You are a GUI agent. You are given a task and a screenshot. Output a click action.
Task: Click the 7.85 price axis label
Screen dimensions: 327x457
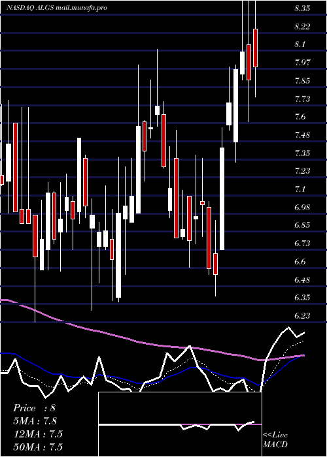click(x=302, y=80)
